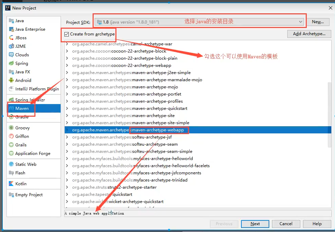The image size is (335, 232).
Task: Click the archetype list vertical scrollbar
Action: 329,115
